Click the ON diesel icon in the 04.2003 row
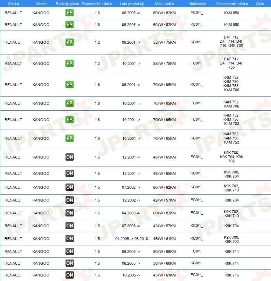The width and height of the screenshot is (271, 281). (69, 213)
